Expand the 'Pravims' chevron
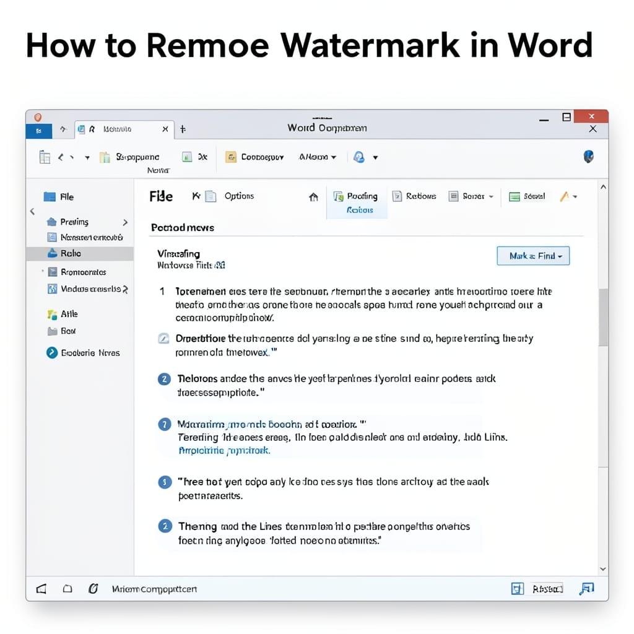Viewport: 634px width, 634px height. pyautogui.click(x=125, y=222)
